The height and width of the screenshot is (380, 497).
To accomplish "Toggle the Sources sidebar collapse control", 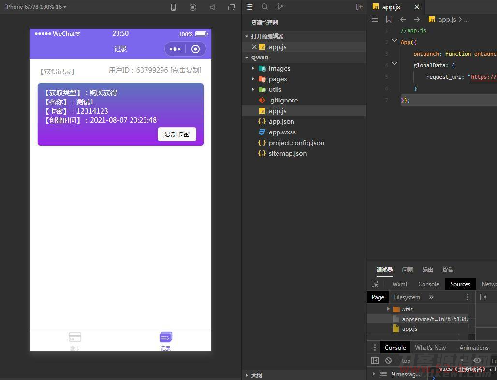I will click(484, 297).
